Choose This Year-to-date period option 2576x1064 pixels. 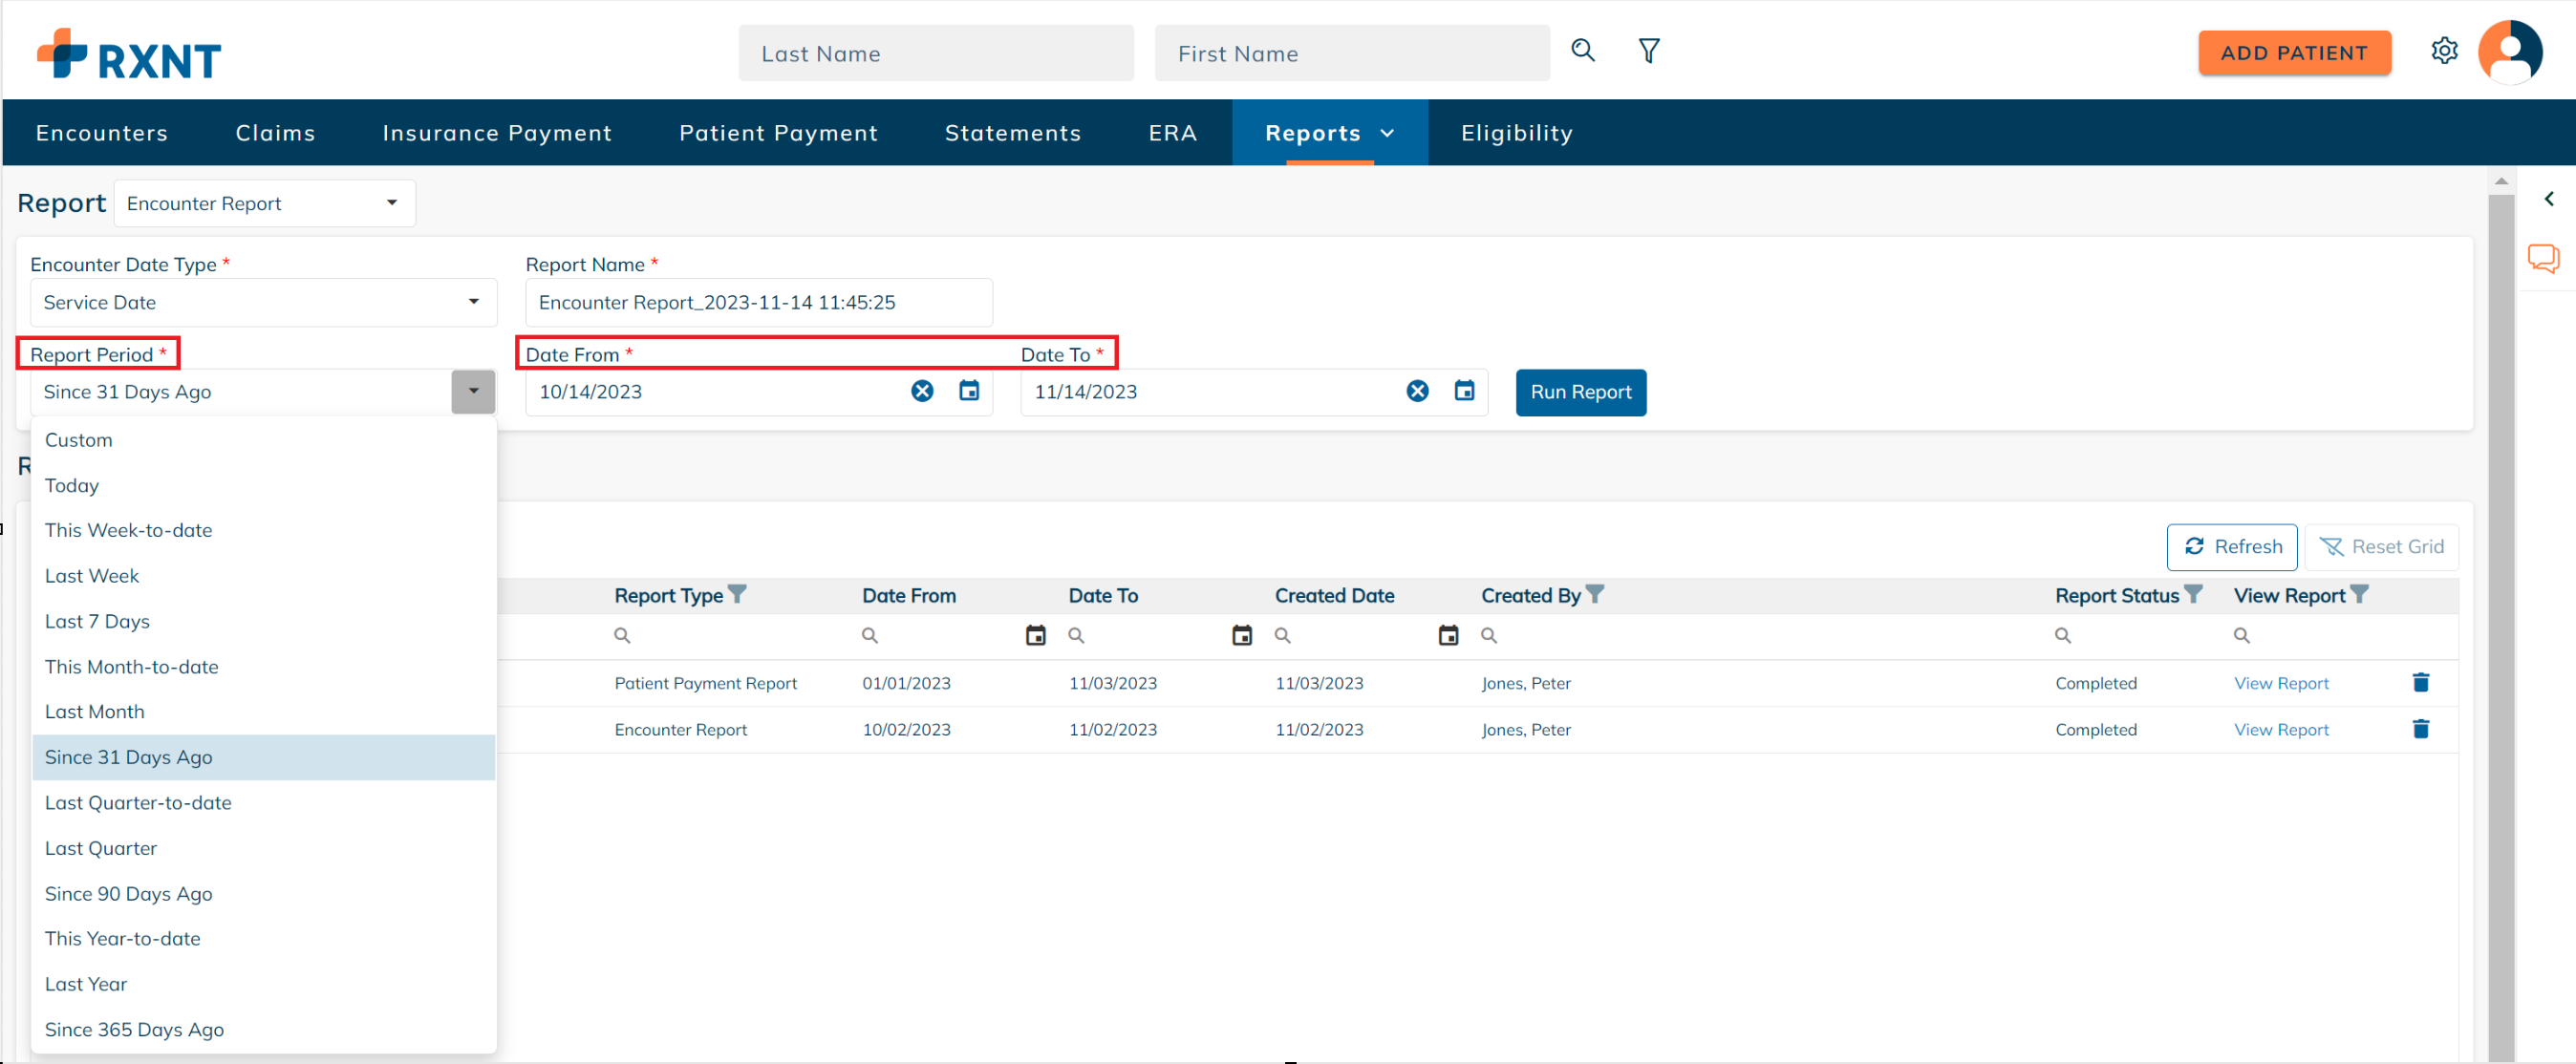click(122, 938)
